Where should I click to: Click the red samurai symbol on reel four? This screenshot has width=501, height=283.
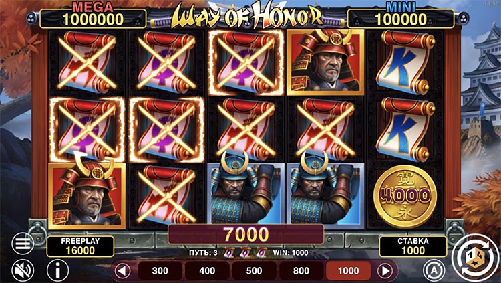325,62
